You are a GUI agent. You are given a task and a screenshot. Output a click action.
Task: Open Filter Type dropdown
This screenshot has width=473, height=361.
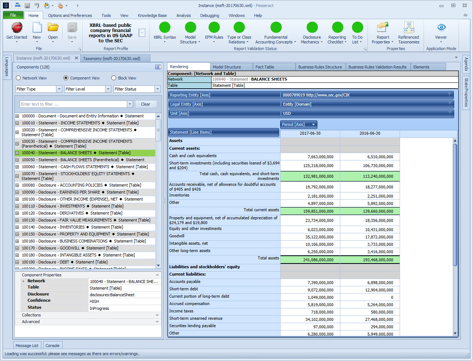pyautogui.click(x=59, y=89)
